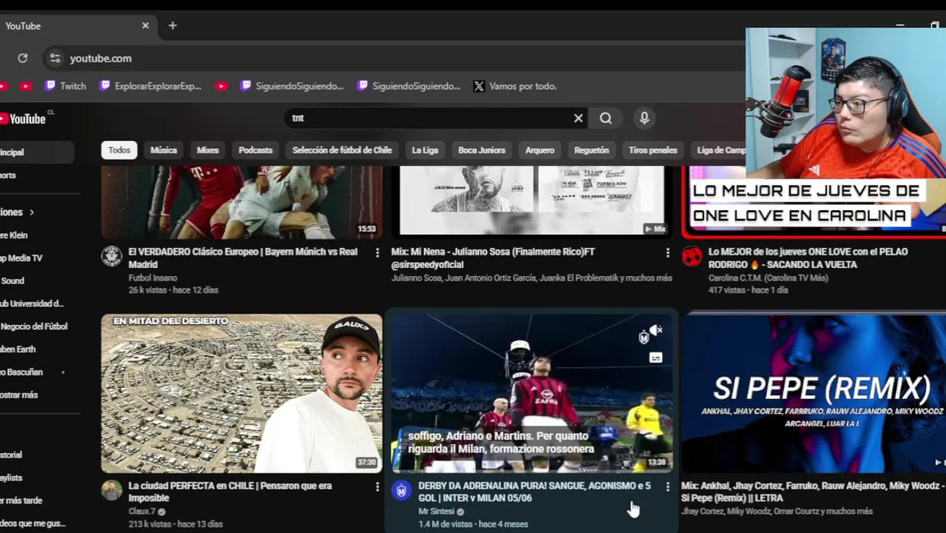Open the Bascuñan subscription
This screenshot has width=946, height=533.
[22, 372]
